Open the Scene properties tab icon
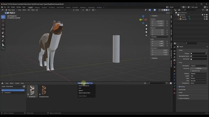 coord(174,60)
